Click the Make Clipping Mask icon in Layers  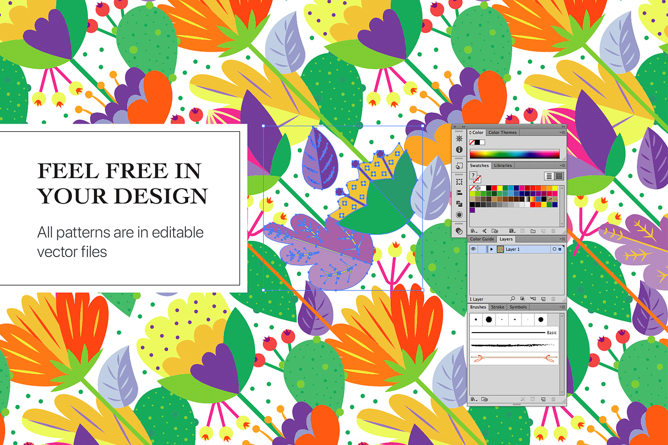coord(523,299)
